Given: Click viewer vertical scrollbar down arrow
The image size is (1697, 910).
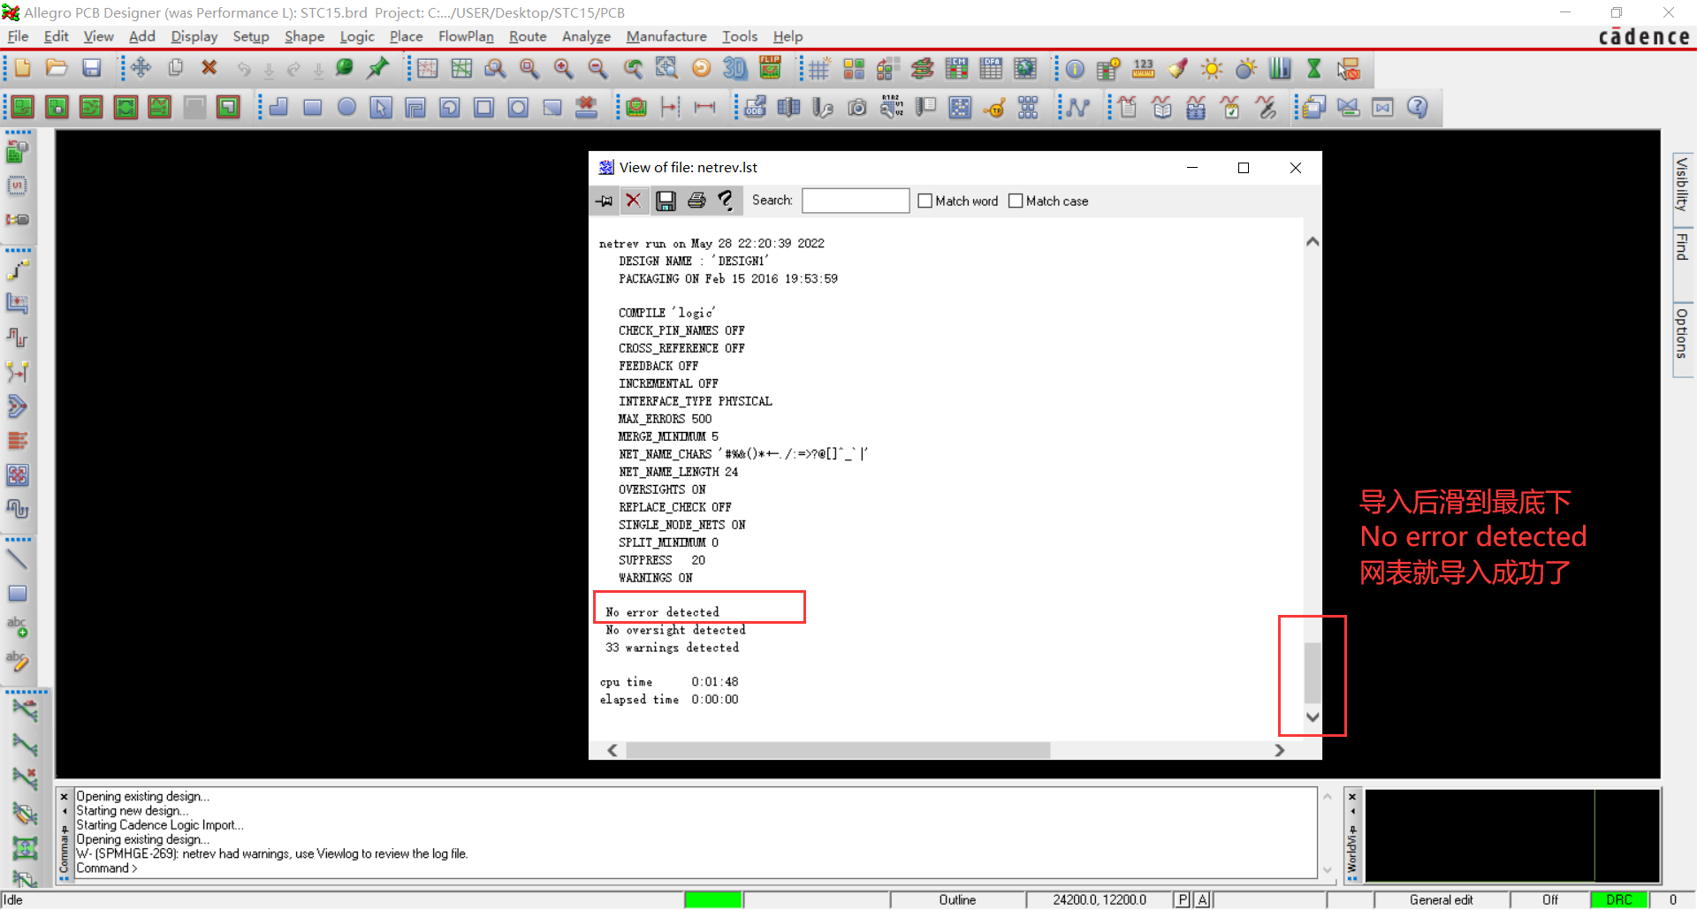Looking at the screenshot, I should pos(1313,717).
